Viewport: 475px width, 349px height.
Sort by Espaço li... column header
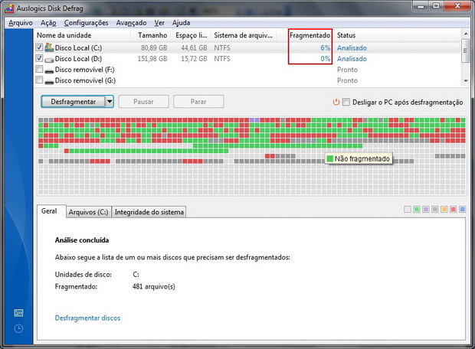pos(191,35)
